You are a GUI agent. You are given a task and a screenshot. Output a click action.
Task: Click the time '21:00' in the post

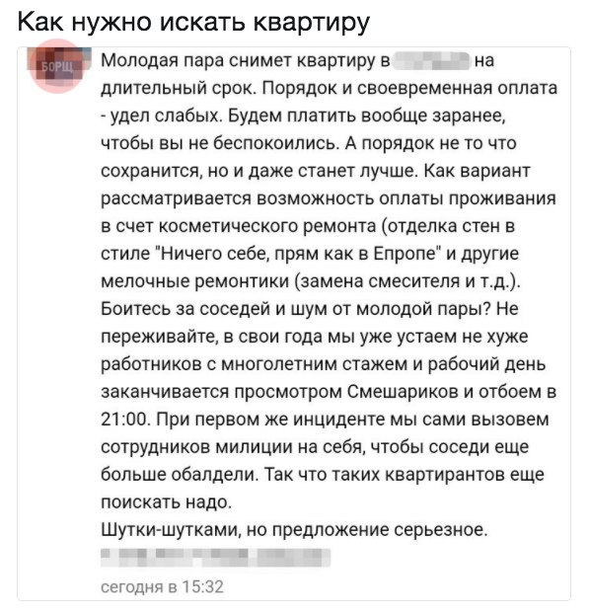[125, 420]
